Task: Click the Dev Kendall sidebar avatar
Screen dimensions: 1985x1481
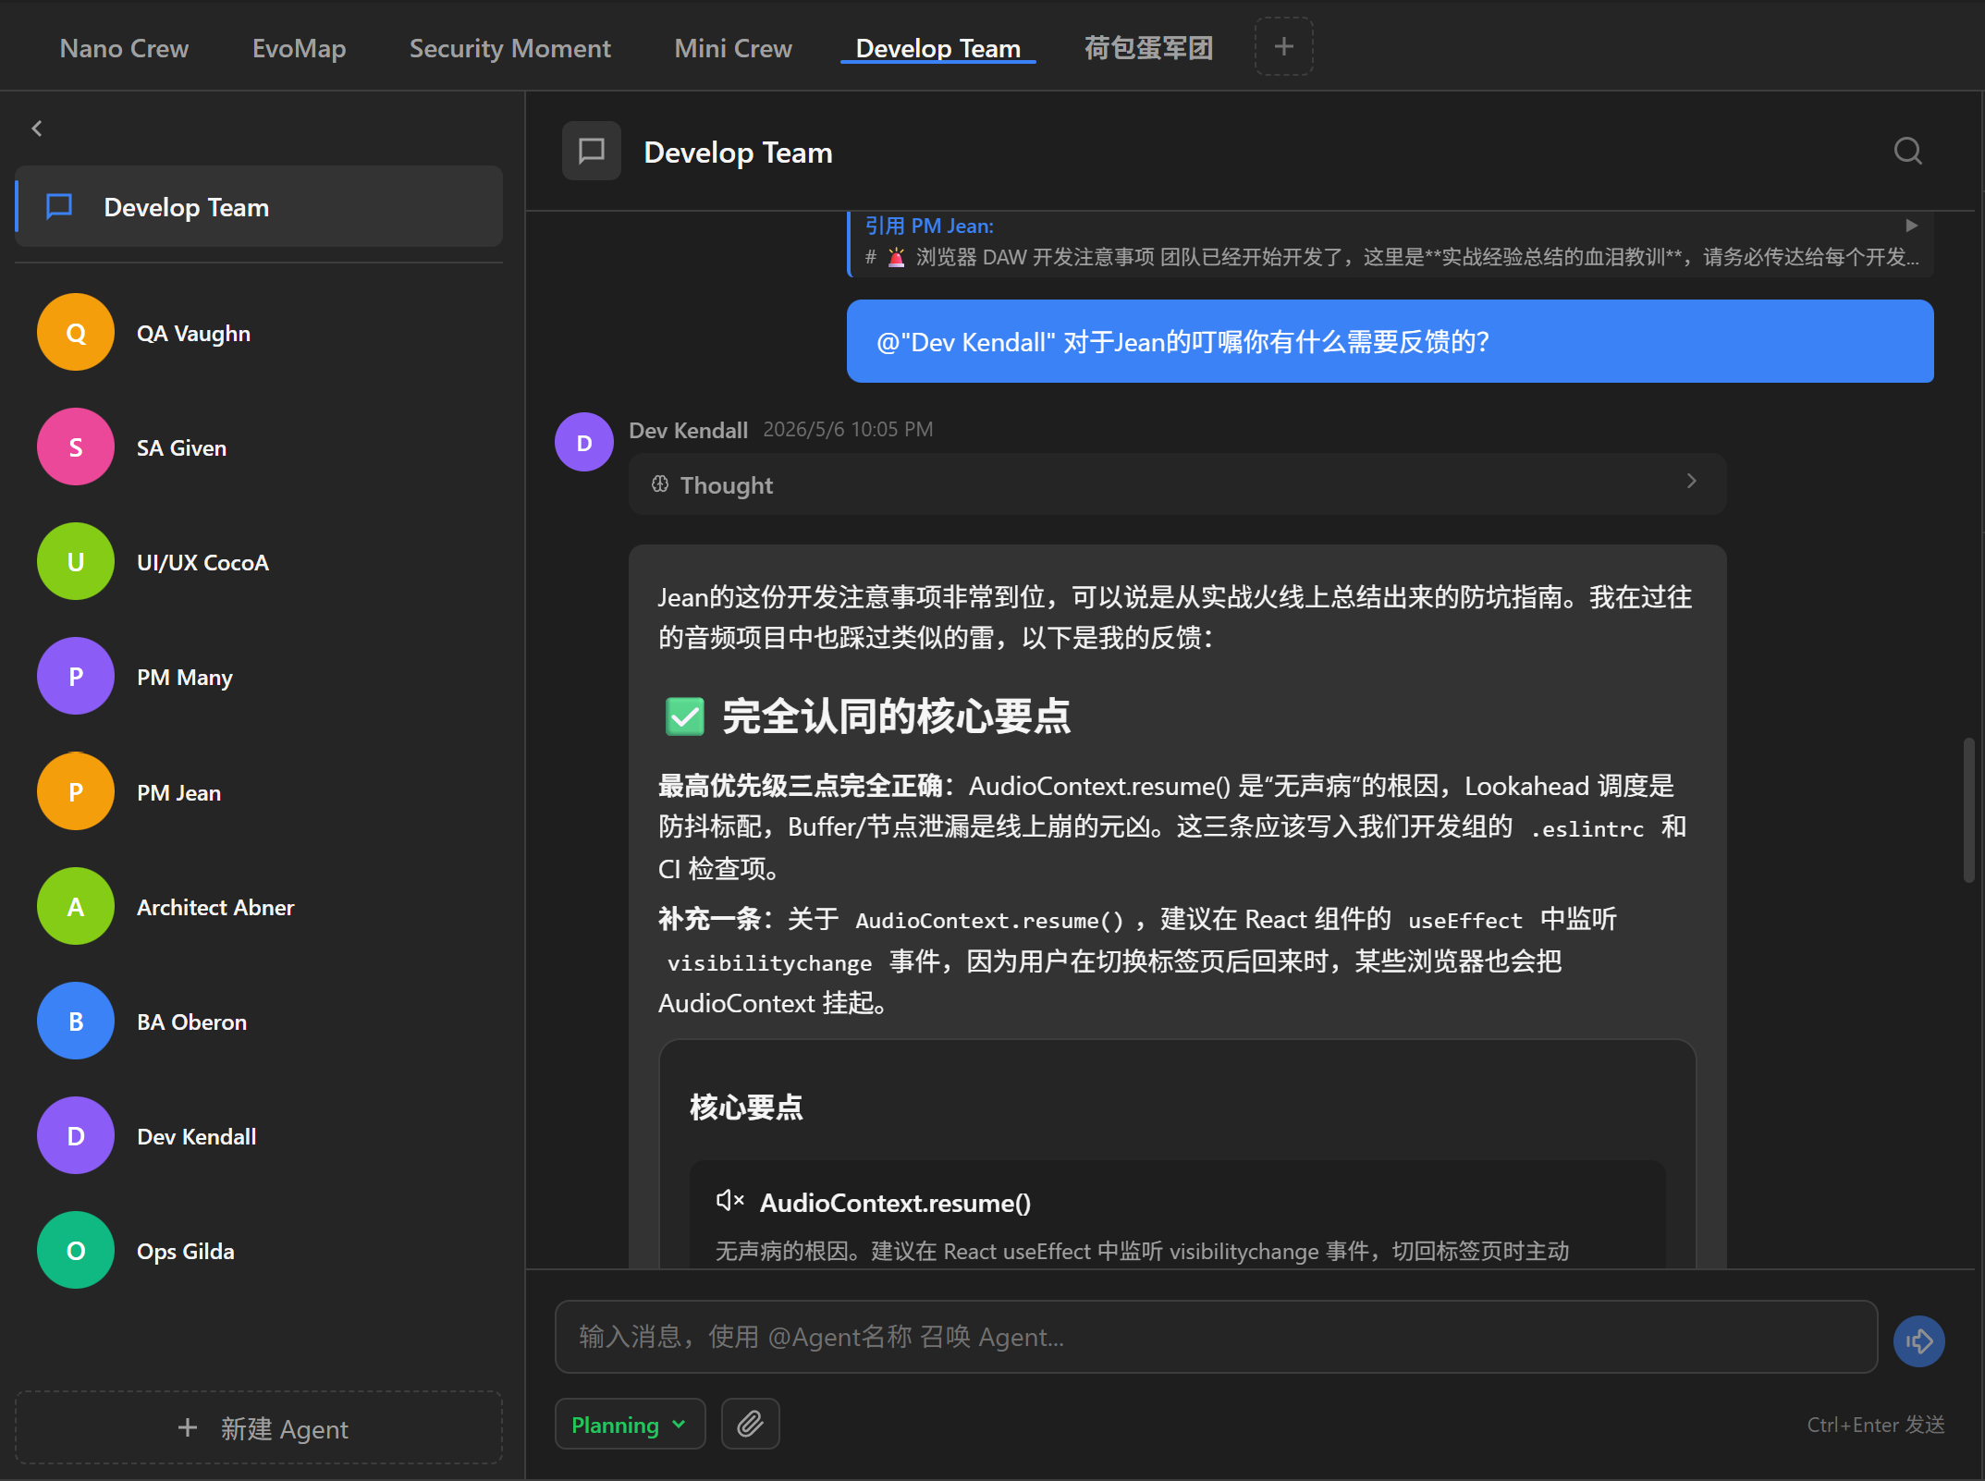Action: (76, 1135)
